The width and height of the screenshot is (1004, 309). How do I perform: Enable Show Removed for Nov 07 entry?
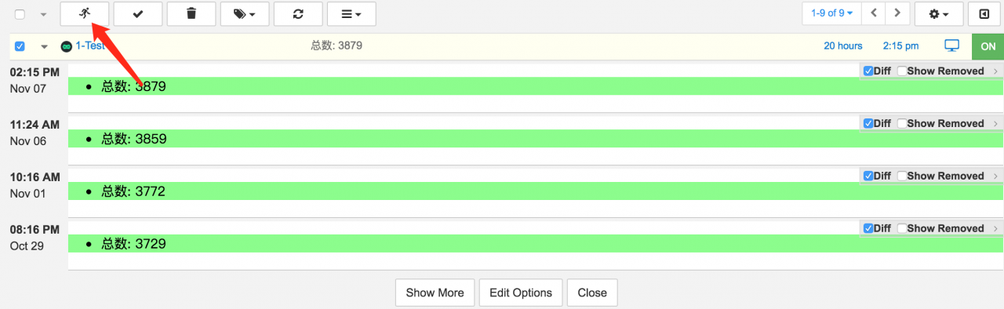coord(901,71)
